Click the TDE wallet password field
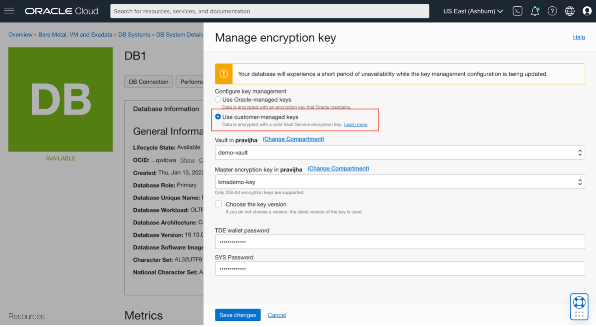The height and width of the screenshot is (327, 596). click(x=399, y=242)
